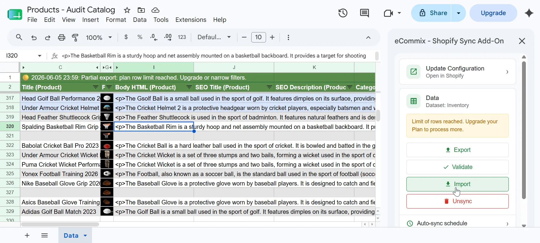Open the font family Default dropdown
Screen dimensions: 540x243
(x=214, y=37)
